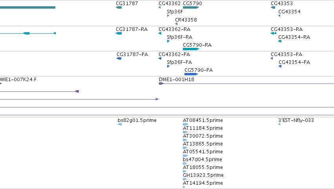Click the GH13923.5prime EST label
Screen dimensions: 334x189
[203, 175]
